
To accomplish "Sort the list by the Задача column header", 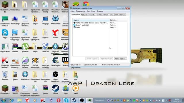I will (x=91, y=20).
